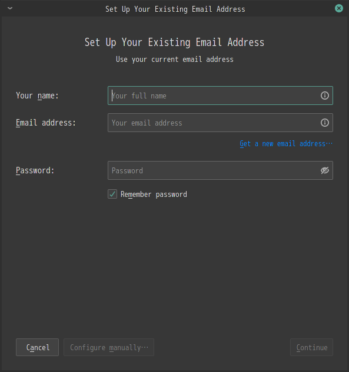Click the Cancel button
Viewport: 349px width, 372px height.
pos(38,347)
